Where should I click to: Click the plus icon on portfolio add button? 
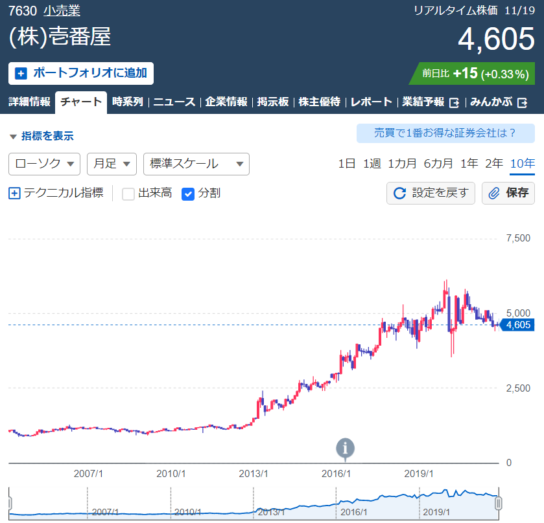click(x=21, y=73)
